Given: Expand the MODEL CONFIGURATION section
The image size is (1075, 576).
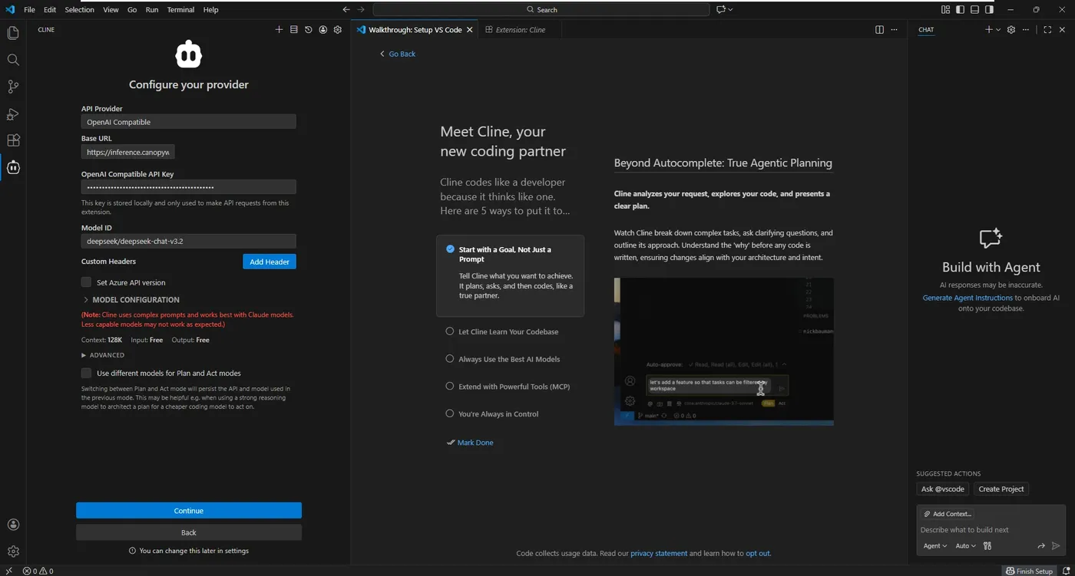Looking at the screenshot, I should pos(131,300).
